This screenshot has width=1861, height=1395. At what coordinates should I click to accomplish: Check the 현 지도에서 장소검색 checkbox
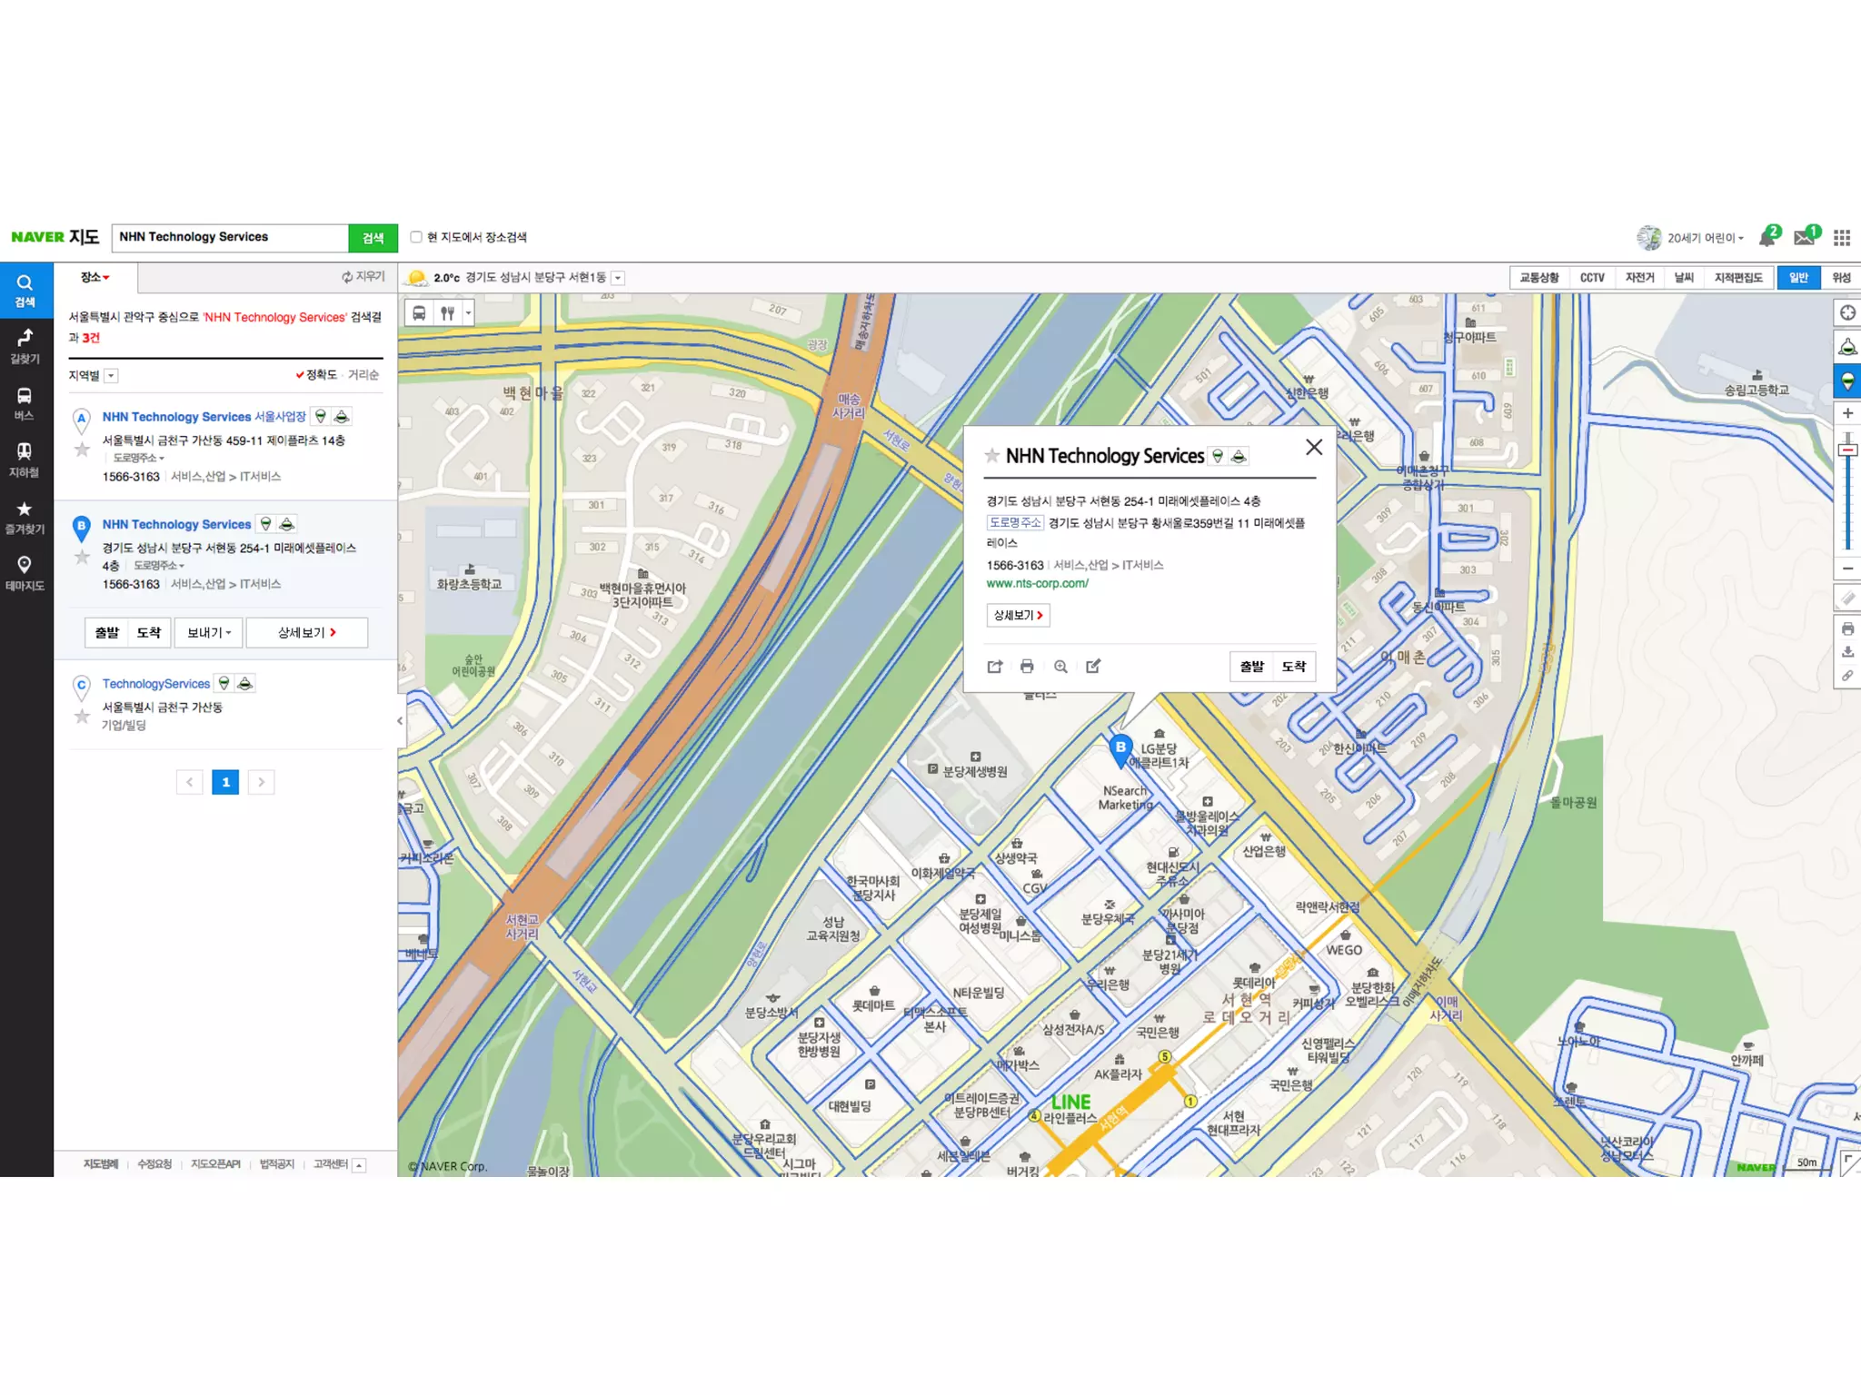click(416, 237)
